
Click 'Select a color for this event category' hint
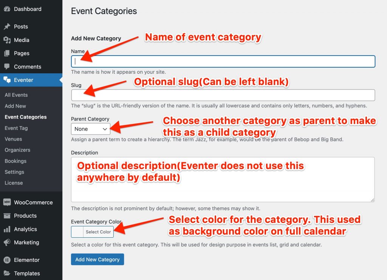[x=197, y=245]
